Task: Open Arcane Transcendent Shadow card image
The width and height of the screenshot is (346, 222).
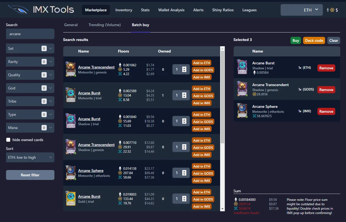Action: (x=71, y=147)
